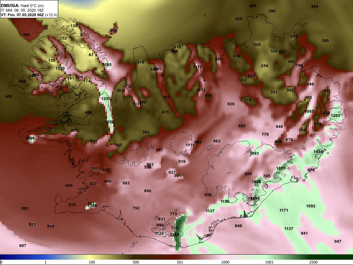Click the 357 label

pyautogui.click(x=294, y=36)
